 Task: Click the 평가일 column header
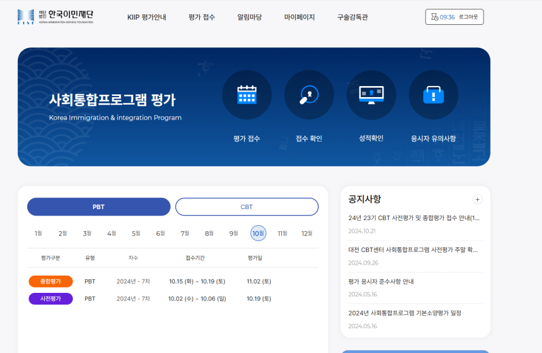tap(255, 258)
